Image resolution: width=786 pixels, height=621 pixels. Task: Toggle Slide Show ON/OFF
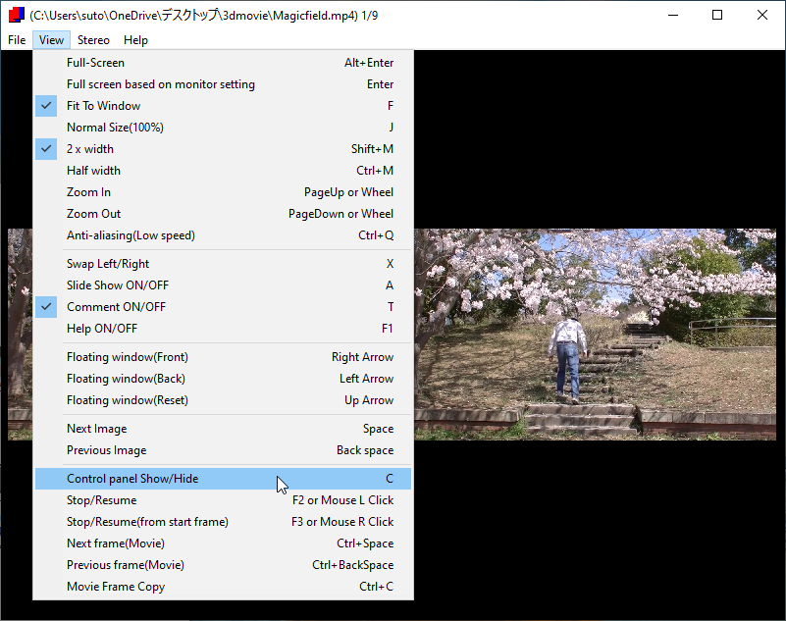(223, 285)
